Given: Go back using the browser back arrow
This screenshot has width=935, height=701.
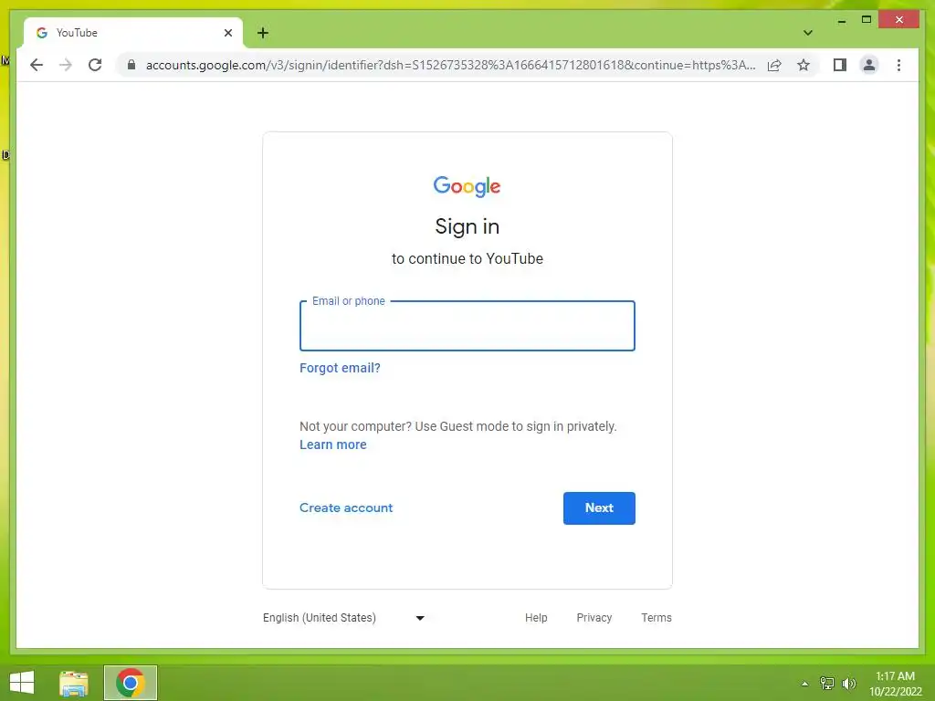Looking at the screenshot, I should point(37,65).
